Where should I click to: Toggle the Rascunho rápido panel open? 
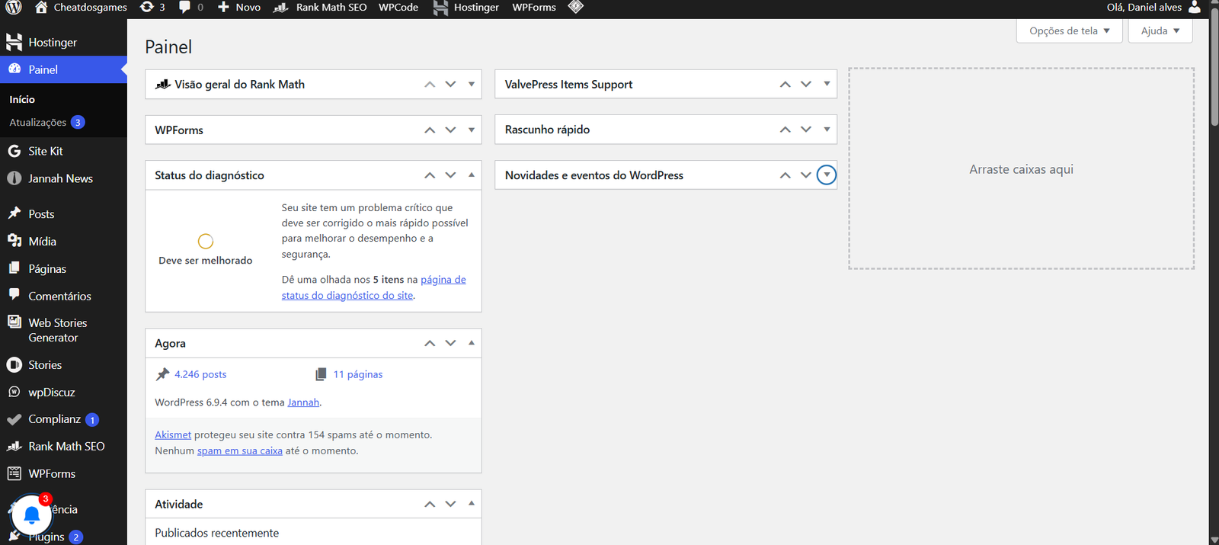pos(827,130)
